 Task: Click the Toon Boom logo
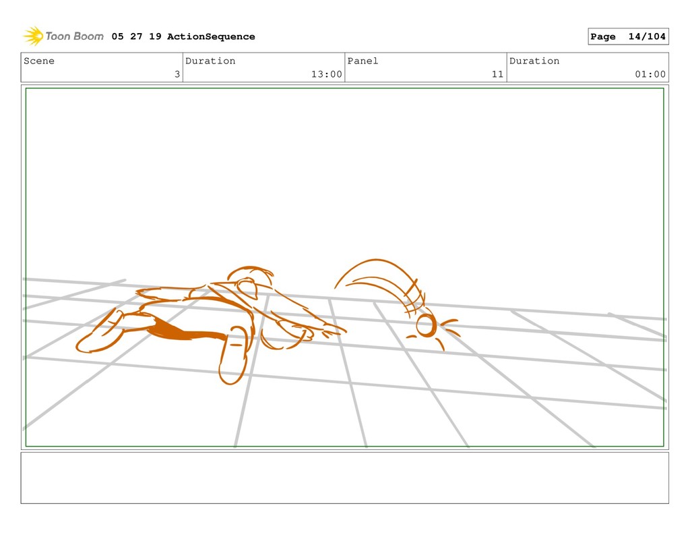pos(63,36)
